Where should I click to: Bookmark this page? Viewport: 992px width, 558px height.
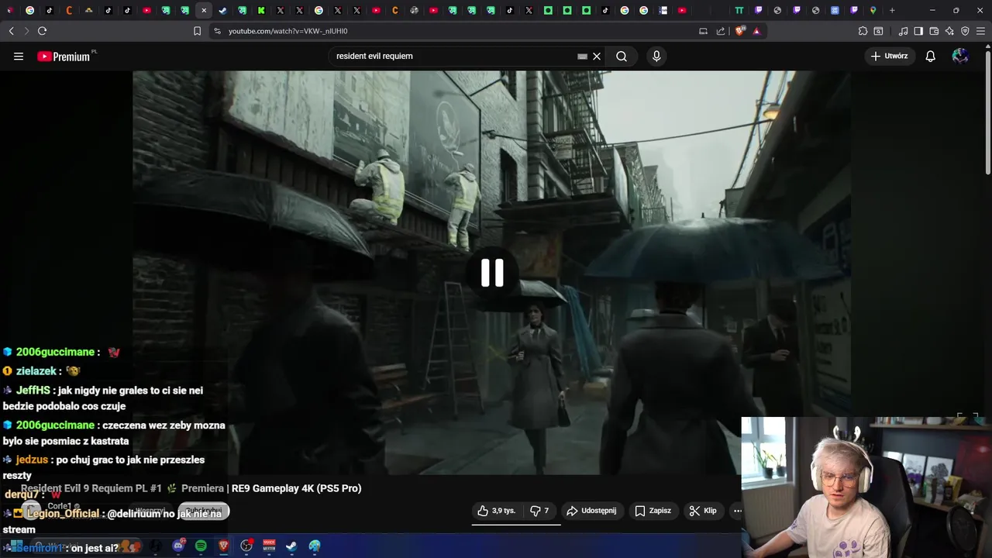pyautogui.click(x=197, y=31)
